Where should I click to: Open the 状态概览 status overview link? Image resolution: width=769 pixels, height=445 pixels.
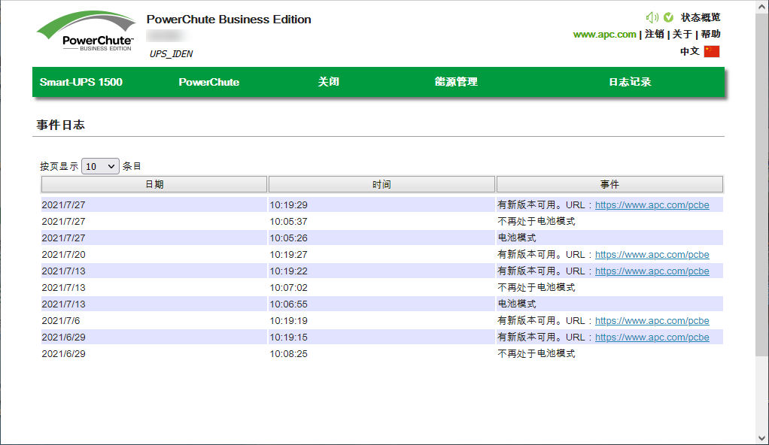point(701,17)
